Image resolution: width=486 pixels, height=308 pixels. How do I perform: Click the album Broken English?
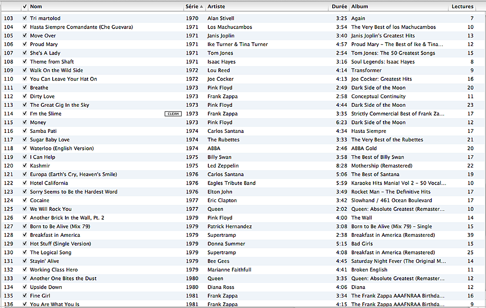369,270
